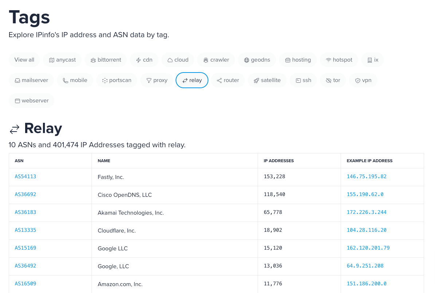Click the mailserver inbox icon
The height and width of the screenshot is (293, 435).
(17, 81)
